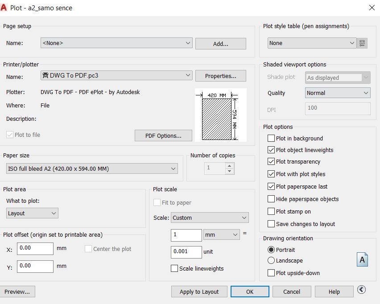This screenshot has height=304, width=380.
Task: Expand the Scale Custom dropdown
Action: click(210, 218)
